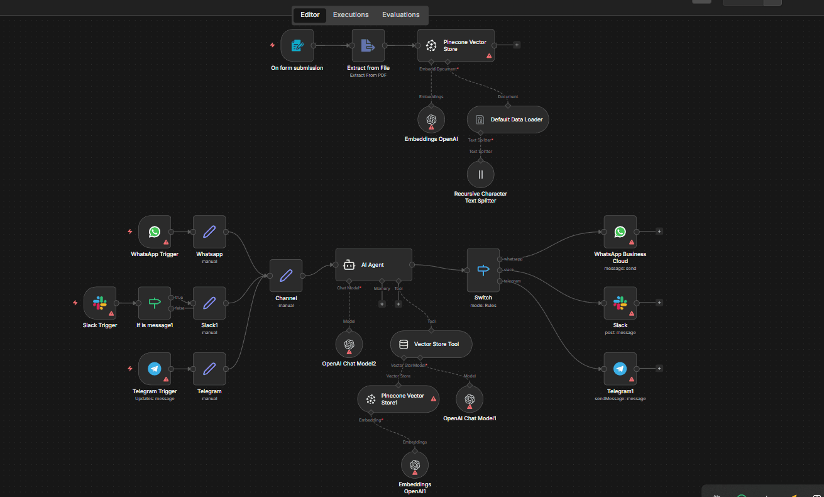Open the WhatsApp Business Cloud node
The image size is (824, 497).
pos(620,232)
